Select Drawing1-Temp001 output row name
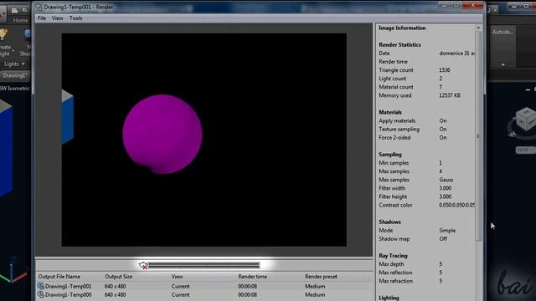The height and width of the screenshot is (301, 536). click(x=68, y=286)
